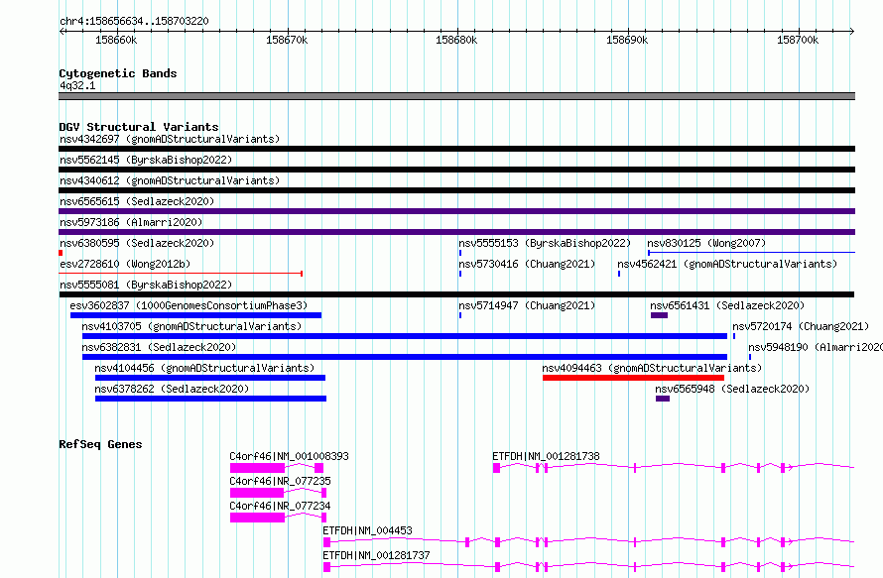Select the blue nsv4104456 bar
The width and height of the screenshot is (883, 578).
pyautogui.click(x=210, y=378)
